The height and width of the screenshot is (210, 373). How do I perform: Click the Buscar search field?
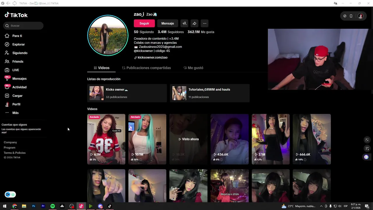click(x=23, y=26)
